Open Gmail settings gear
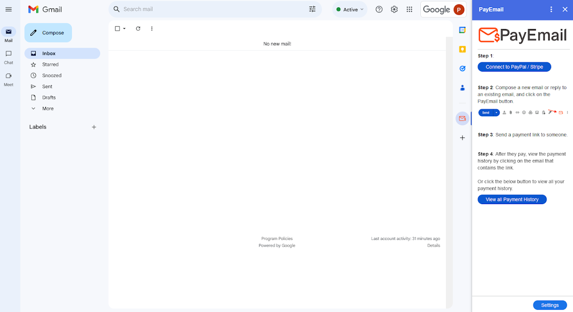The image size is (573, 312). 394,9
